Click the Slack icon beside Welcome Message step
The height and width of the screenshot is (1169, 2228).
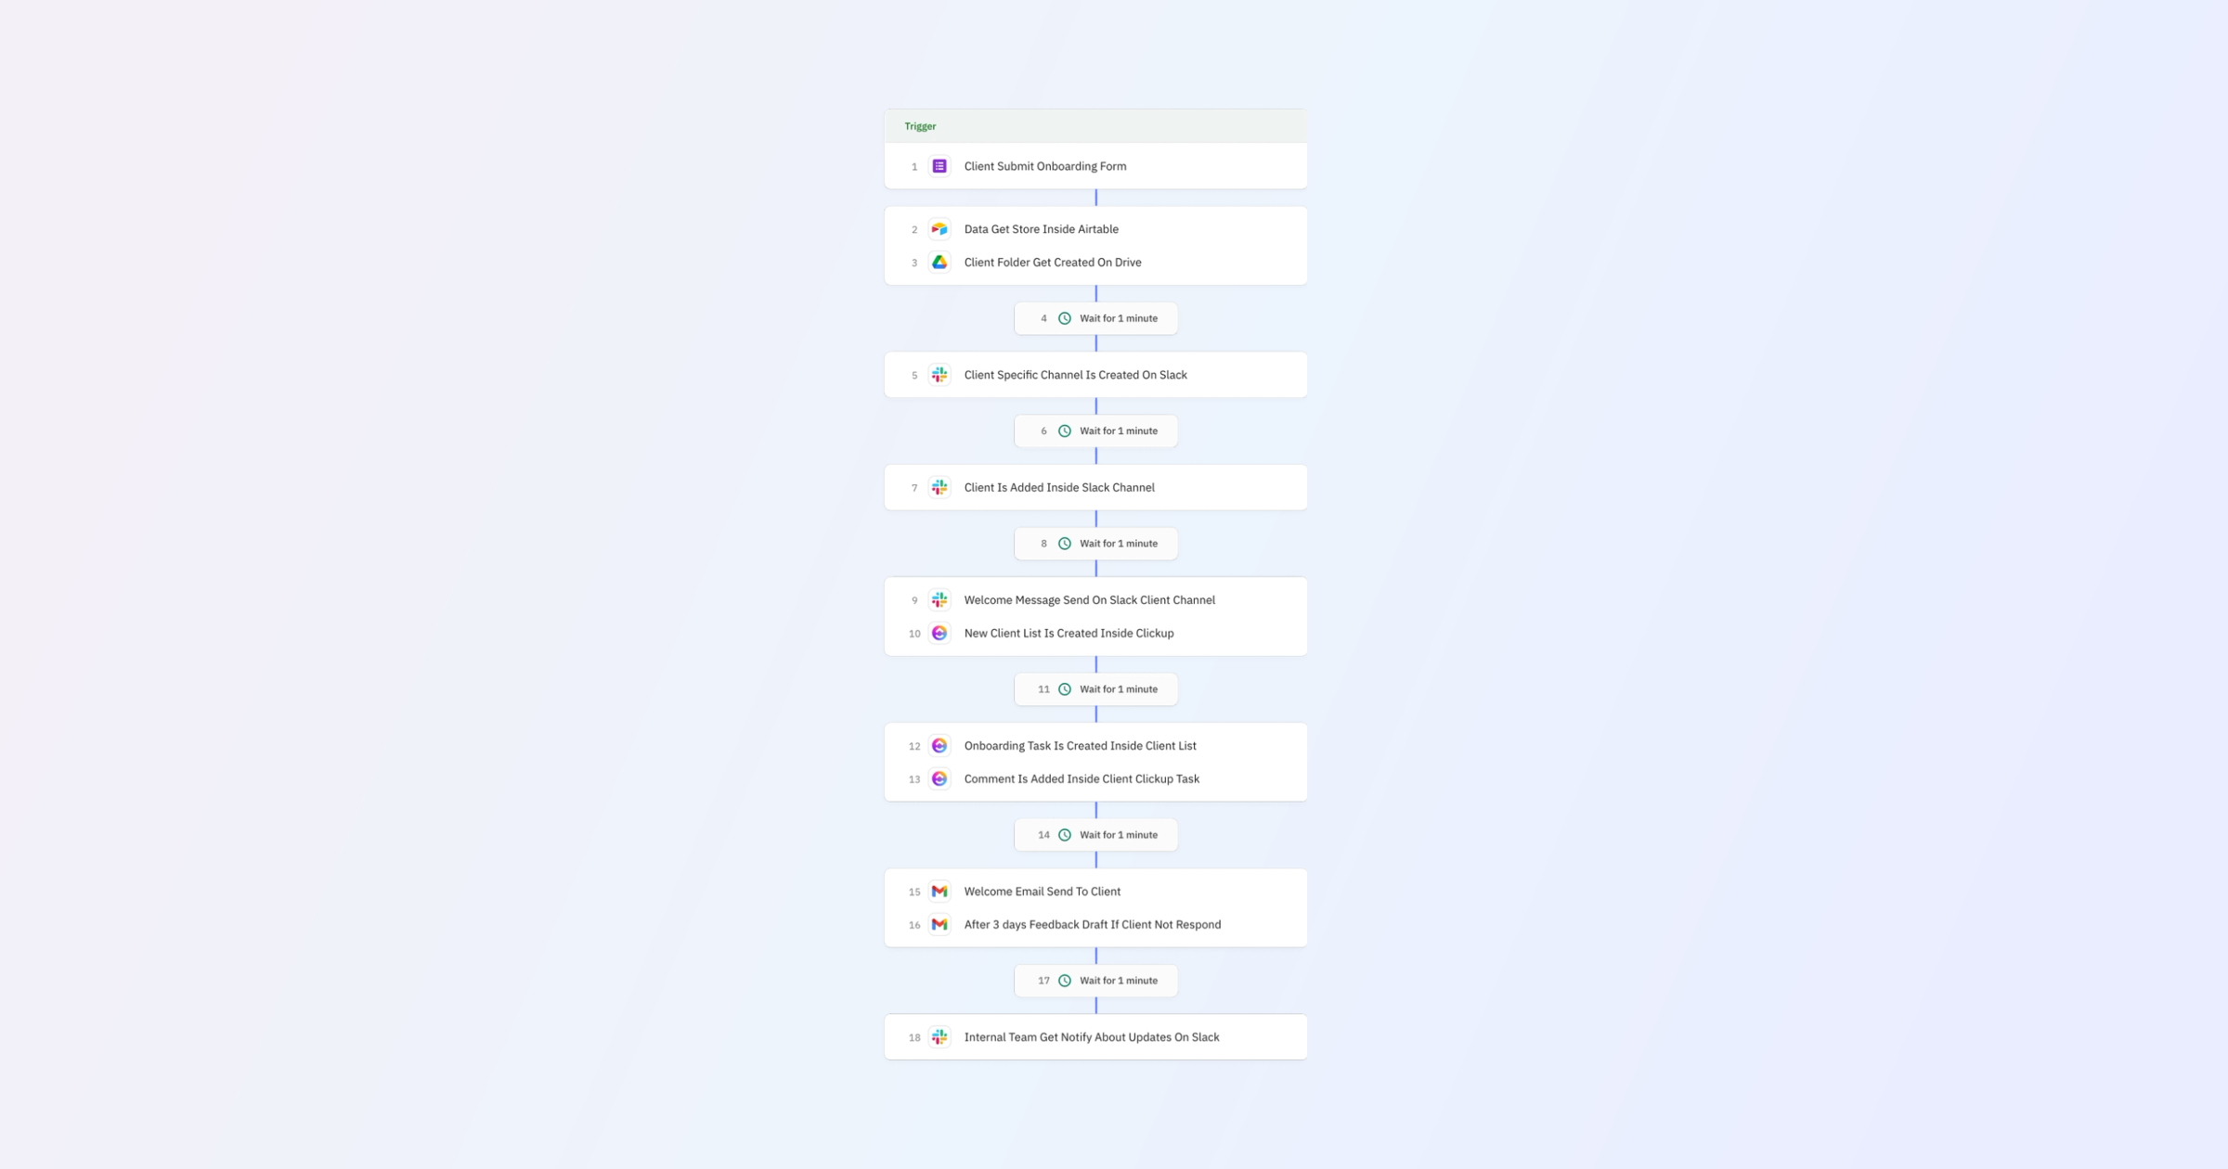(x=939, y=599)
